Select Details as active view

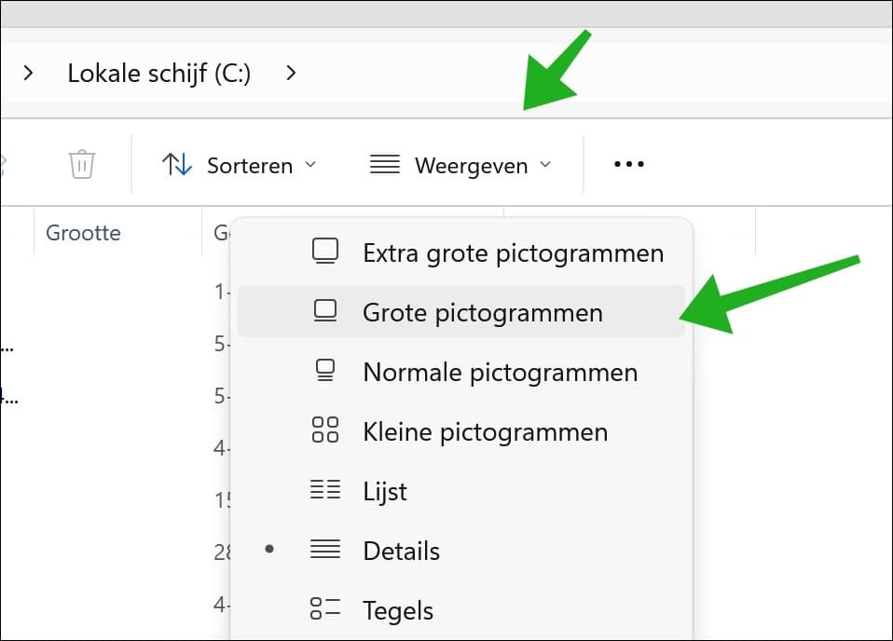pyautogui.click(x=401, y=551)
